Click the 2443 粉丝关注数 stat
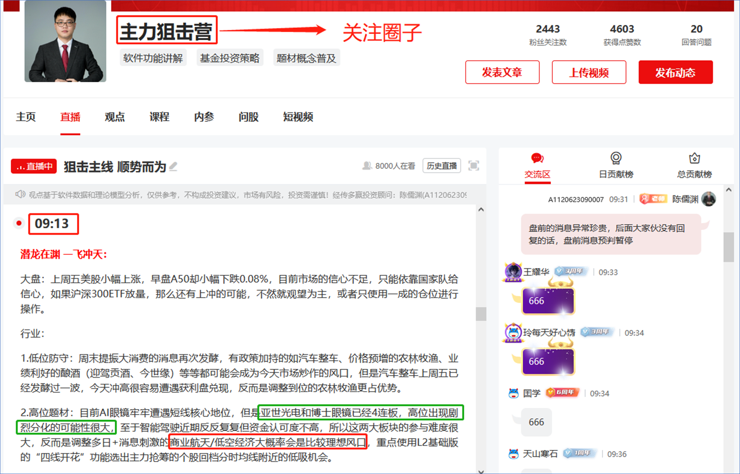The image size is (740, 474). pos(547,35)
